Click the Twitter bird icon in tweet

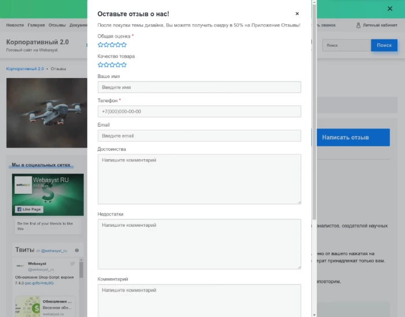pos(73,264)
